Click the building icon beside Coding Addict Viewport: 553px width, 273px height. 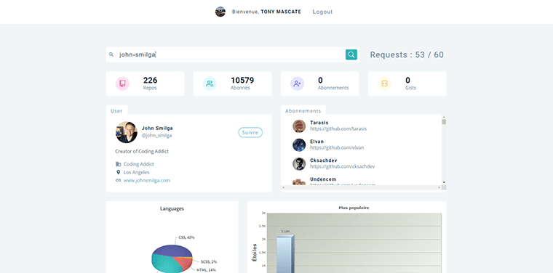click(118, 164)
